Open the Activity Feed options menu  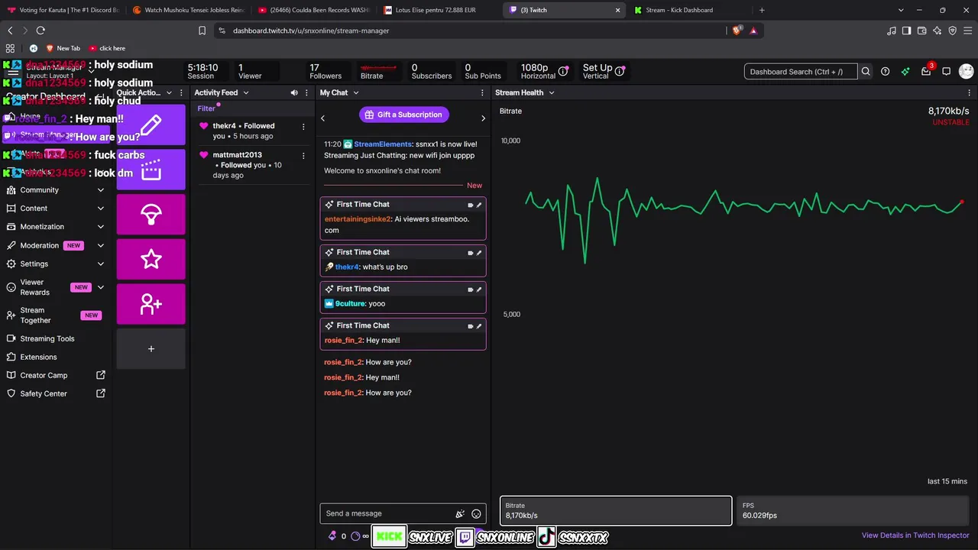coord(306,92)
